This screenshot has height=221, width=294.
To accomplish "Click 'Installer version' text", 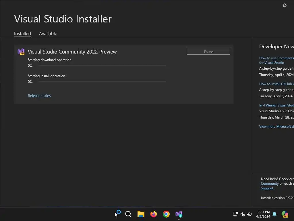I will point(277,198).
